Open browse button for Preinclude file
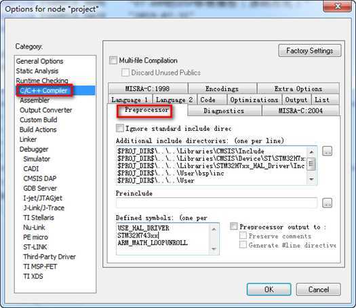This screenshot has height=308, width=356. click(x=327, y=203)
